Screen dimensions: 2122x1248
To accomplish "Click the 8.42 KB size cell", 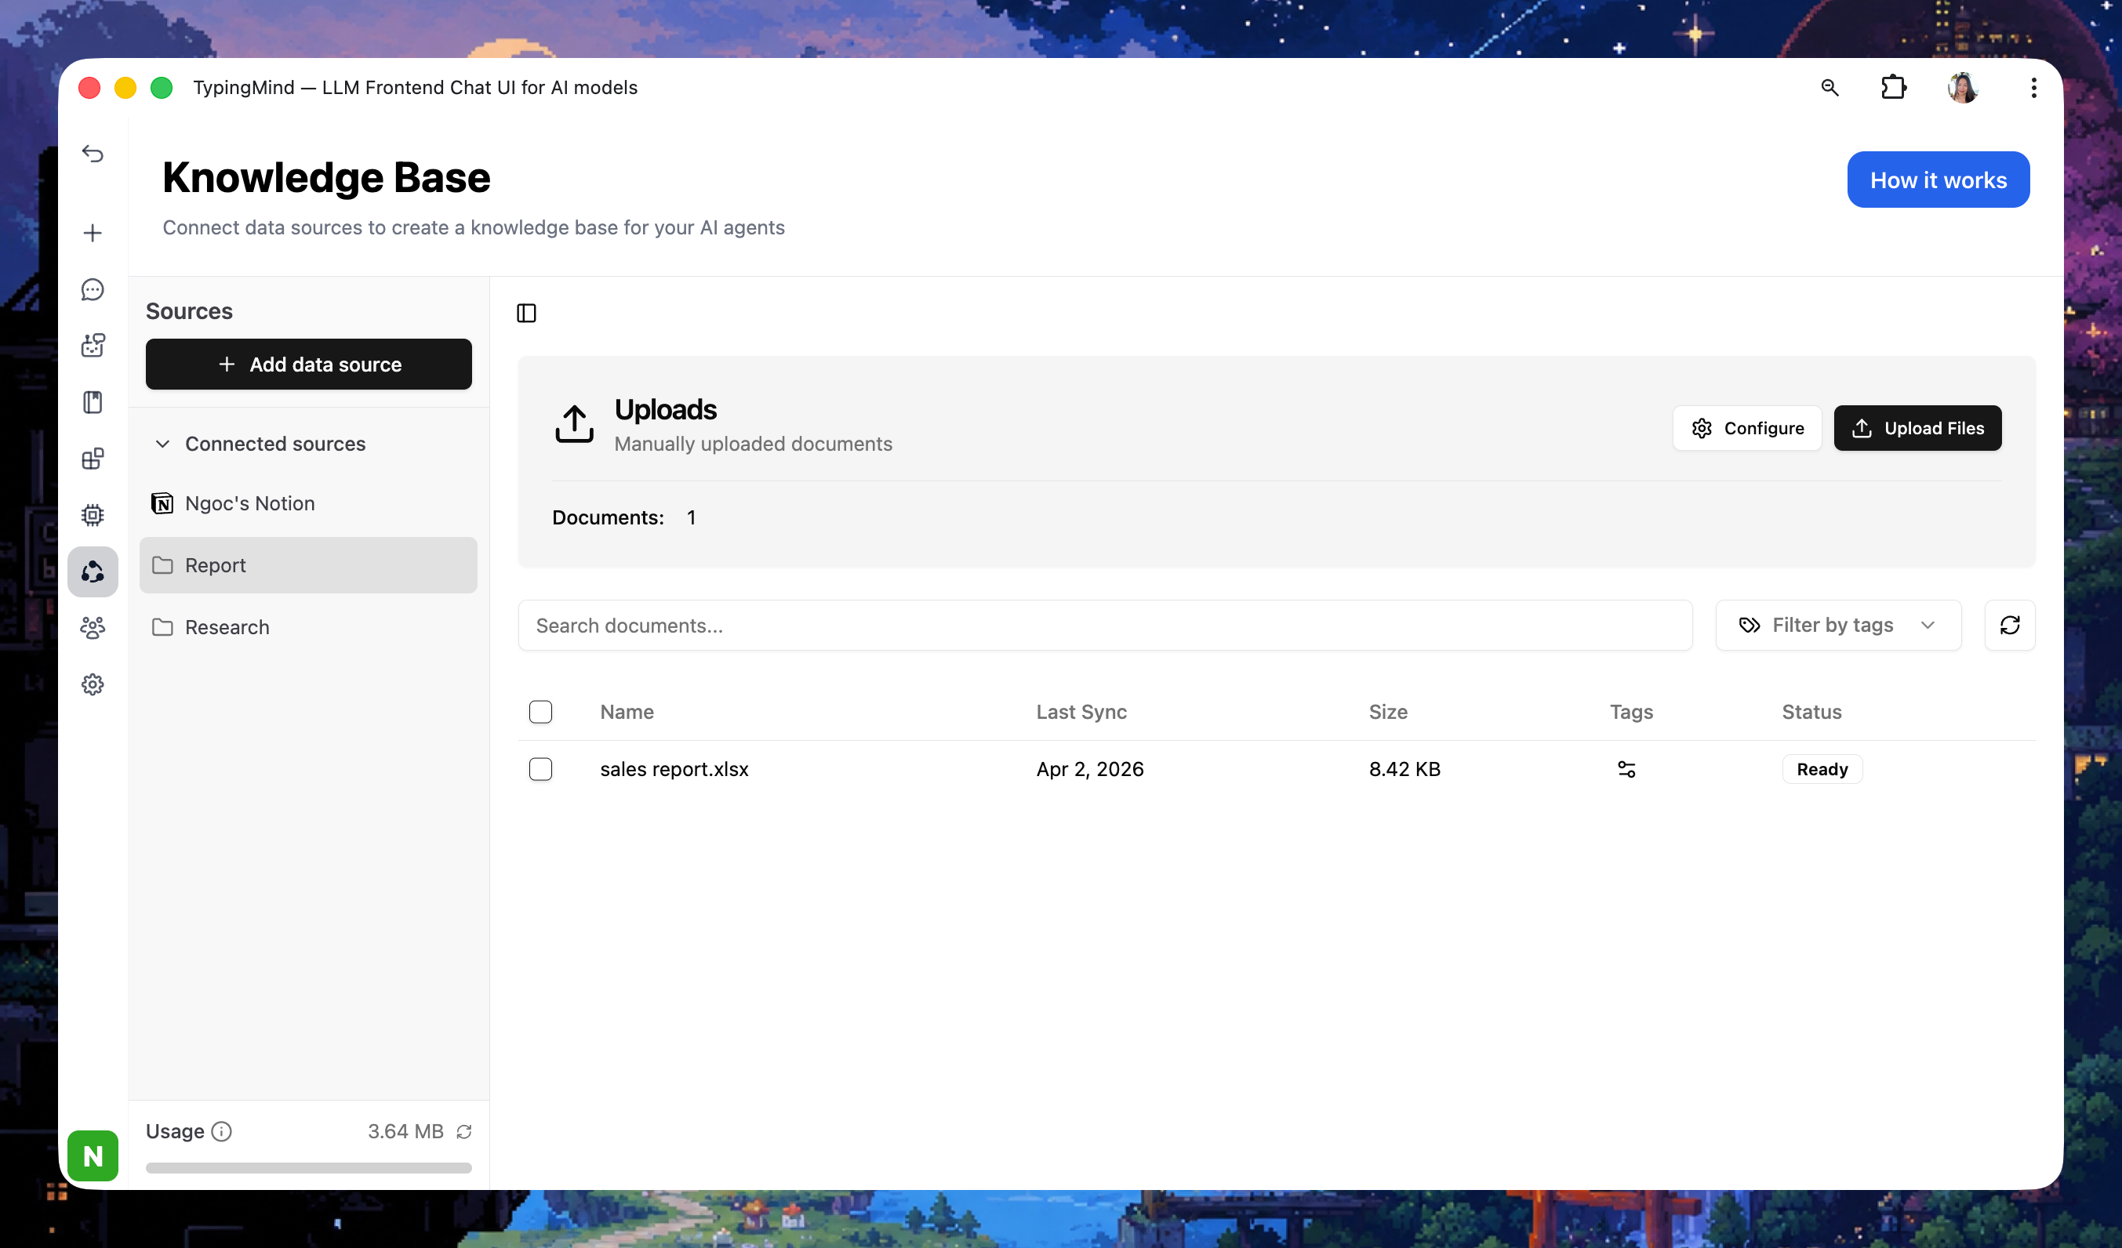I will coord(1404,769).
